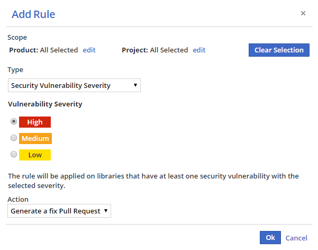This screenshot has width=318, height=250.
Task: Click the Product: All Selected text
Action: [x=43, y=50]
